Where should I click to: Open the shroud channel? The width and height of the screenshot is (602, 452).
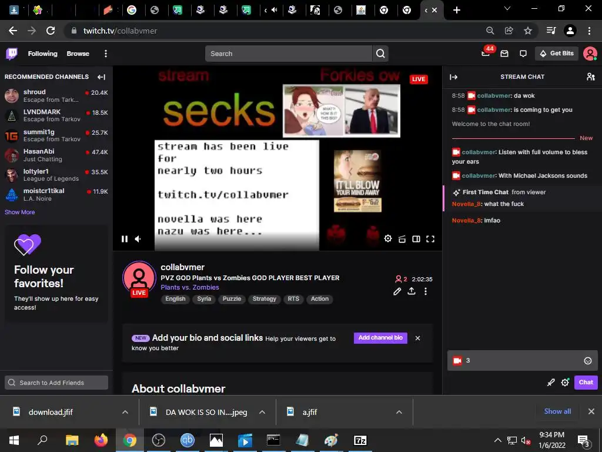coord(56,96)
